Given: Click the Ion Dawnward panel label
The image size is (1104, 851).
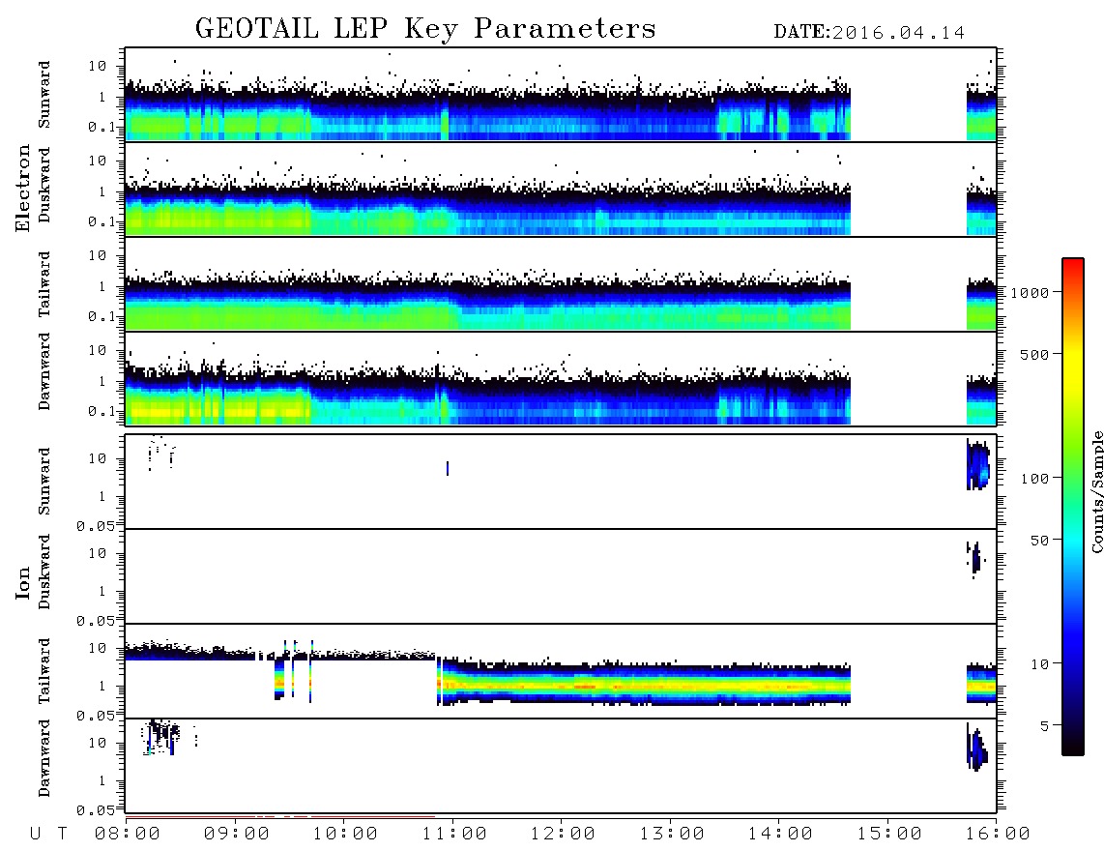Looking at the screenshot, I should [44, 758].
